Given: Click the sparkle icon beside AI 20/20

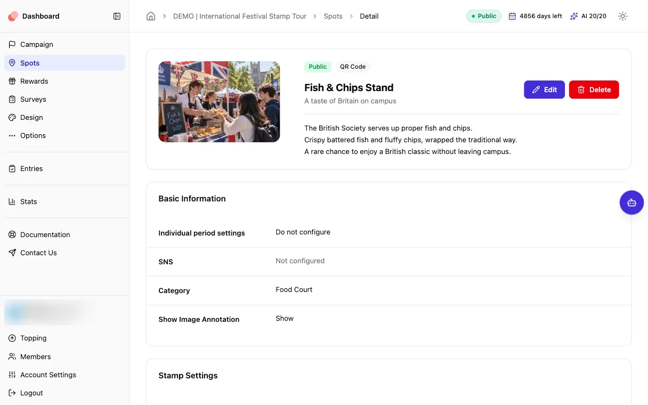Looking at the screenshot, I should pos(574,16).
